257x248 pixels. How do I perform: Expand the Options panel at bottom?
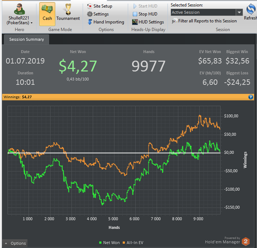15,243
